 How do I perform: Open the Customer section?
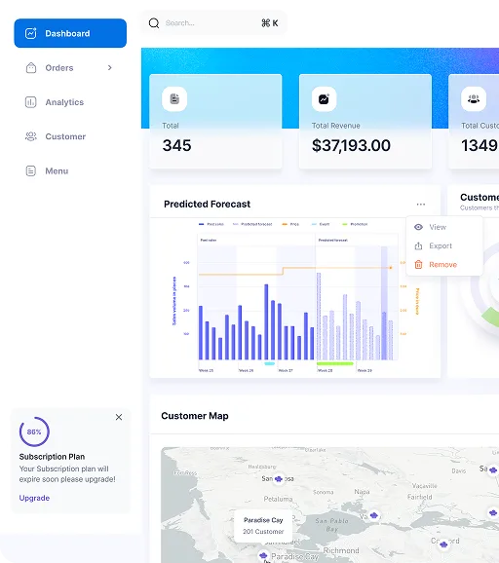click(x=70, y=136)
